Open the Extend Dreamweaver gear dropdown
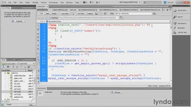 coord(92,2)
